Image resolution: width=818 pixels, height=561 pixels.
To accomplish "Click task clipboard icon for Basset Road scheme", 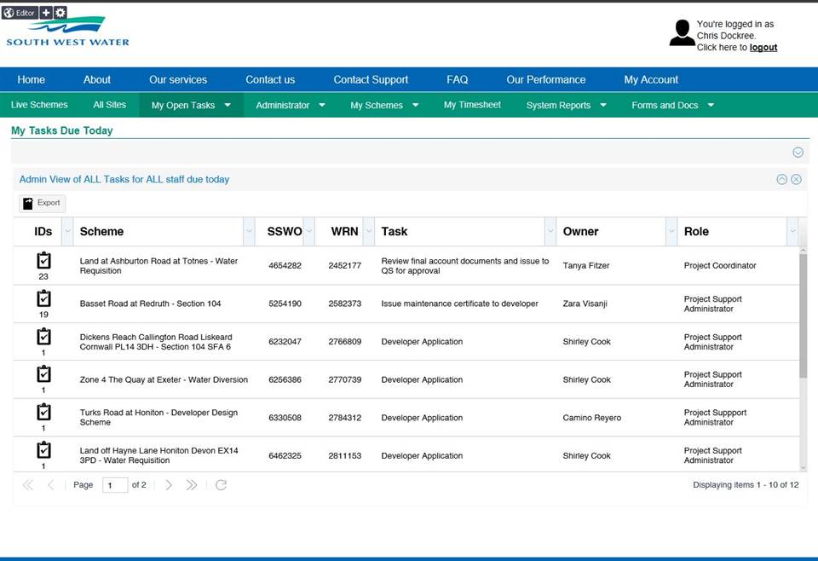I will click(43, 298).
